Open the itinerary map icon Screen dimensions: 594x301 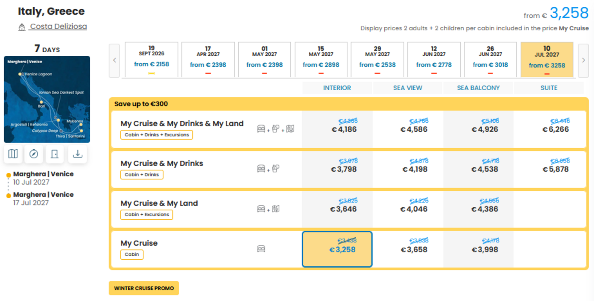click(x=13, y=154)
